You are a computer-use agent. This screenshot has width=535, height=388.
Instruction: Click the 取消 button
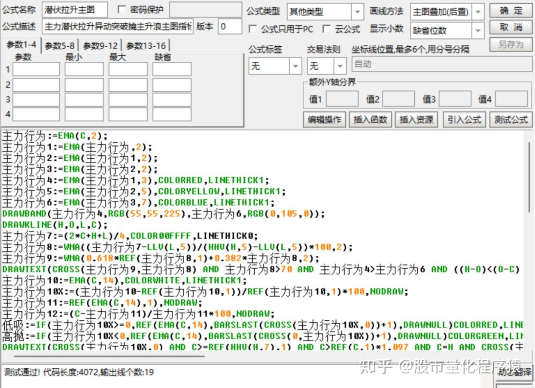511,27
